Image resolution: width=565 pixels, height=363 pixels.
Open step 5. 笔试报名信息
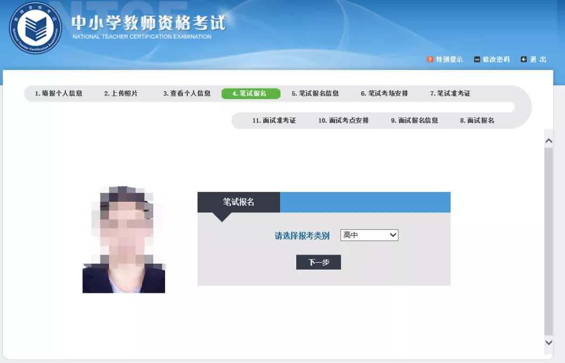(x=315, y=93)
